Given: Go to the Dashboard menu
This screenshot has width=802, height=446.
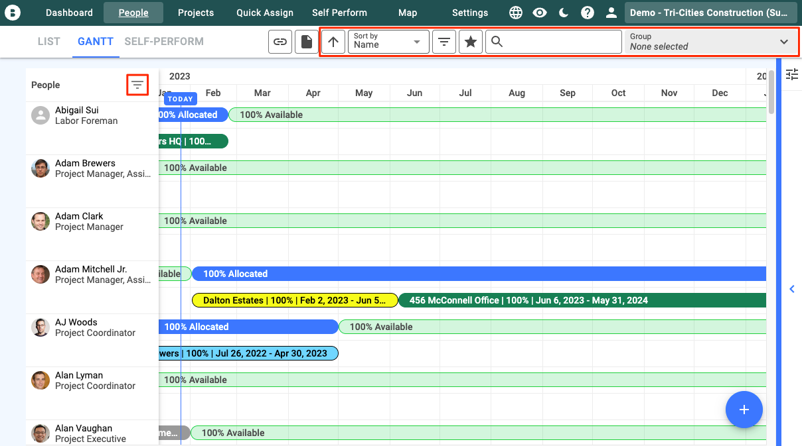Looking at the screenshot, I should [x=70, y=13].
